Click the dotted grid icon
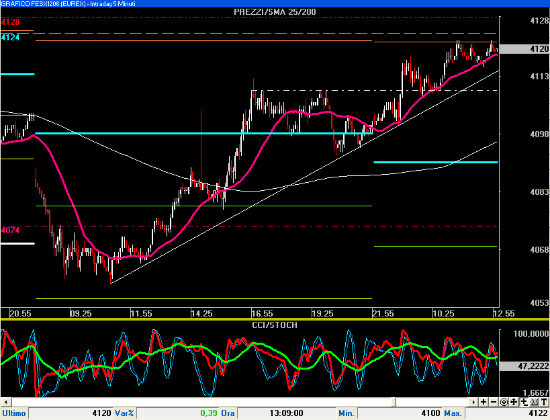 click(x=534, y=402)
